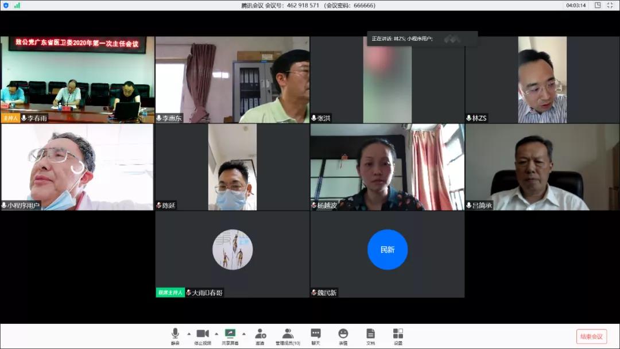
Task: Click the 魏民新 name label
Action: (327, 293)
